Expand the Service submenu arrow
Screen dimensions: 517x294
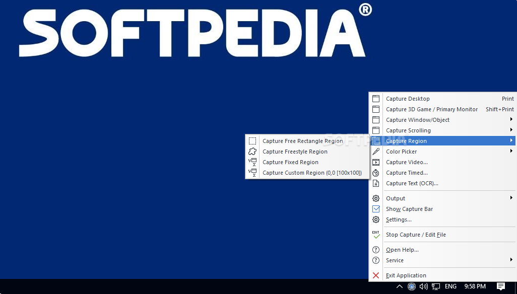point(511,260)
